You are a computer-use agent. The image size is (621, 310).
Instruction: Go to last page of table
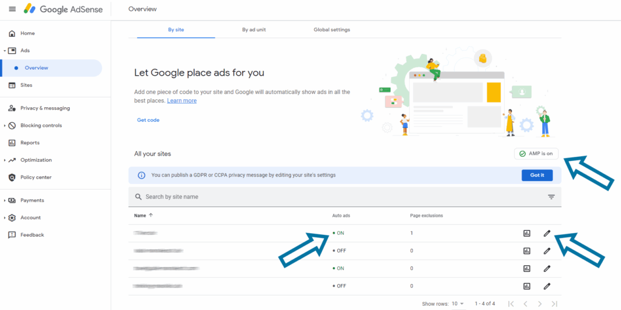(x=554, y=304)
